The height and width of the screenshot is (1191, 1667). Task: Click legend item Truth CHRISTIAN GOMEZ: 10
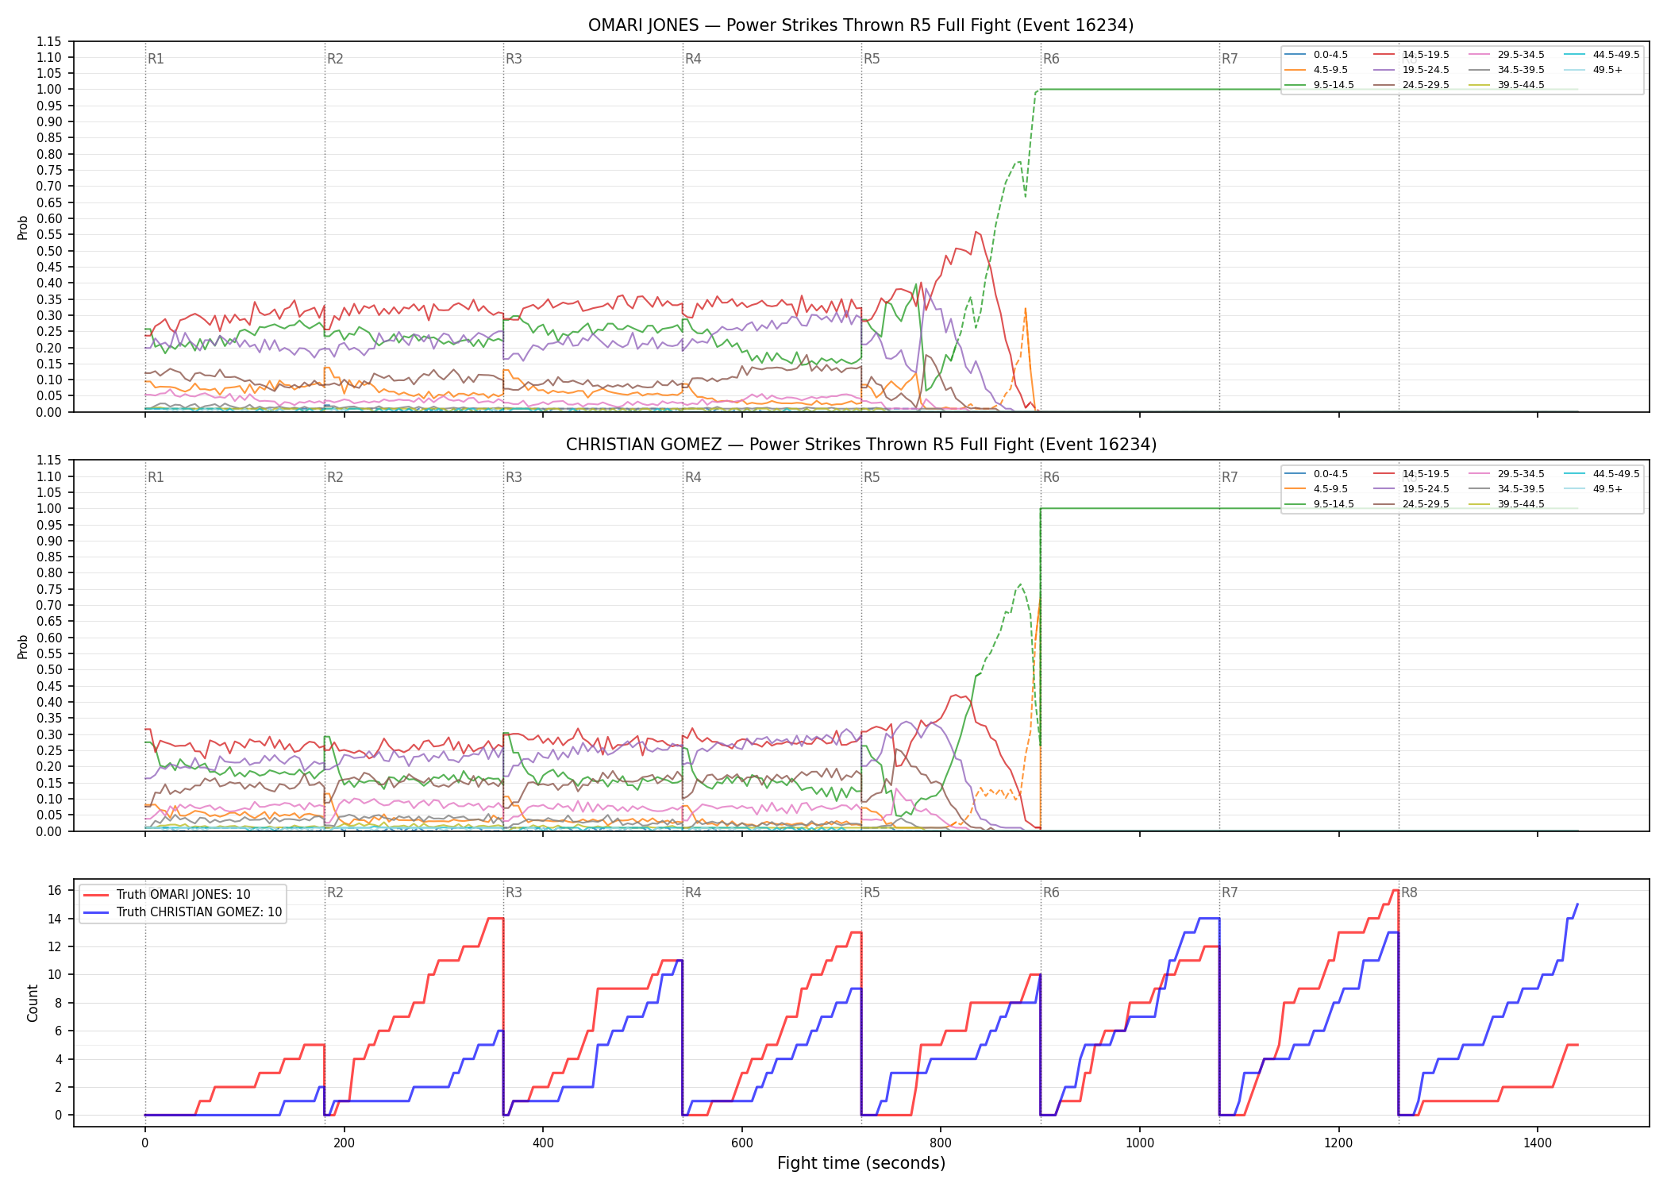pyautogui.click(x=183, y=912)
